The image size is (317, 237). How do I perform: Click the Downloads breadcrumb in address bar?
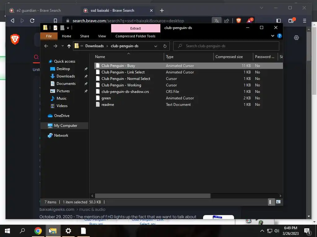(x=94, y=46)
